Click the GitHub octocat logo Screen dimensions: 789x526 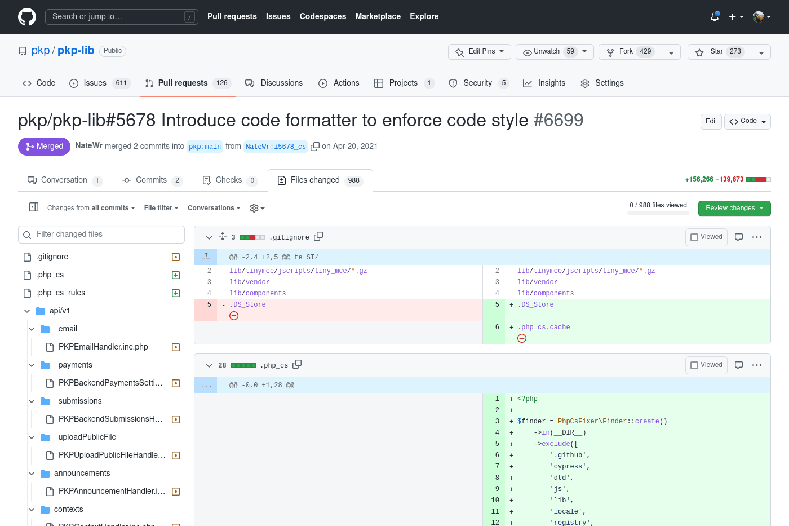[x=26, y=16]
